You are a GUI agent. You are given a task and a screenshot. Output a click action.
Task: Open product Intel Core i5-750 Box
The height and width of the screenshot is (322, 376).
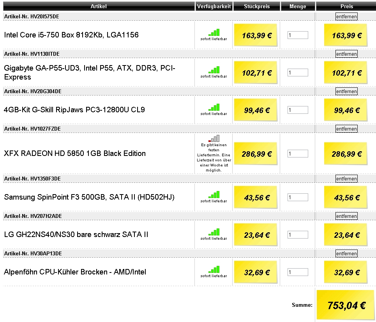tap(71, 35)
